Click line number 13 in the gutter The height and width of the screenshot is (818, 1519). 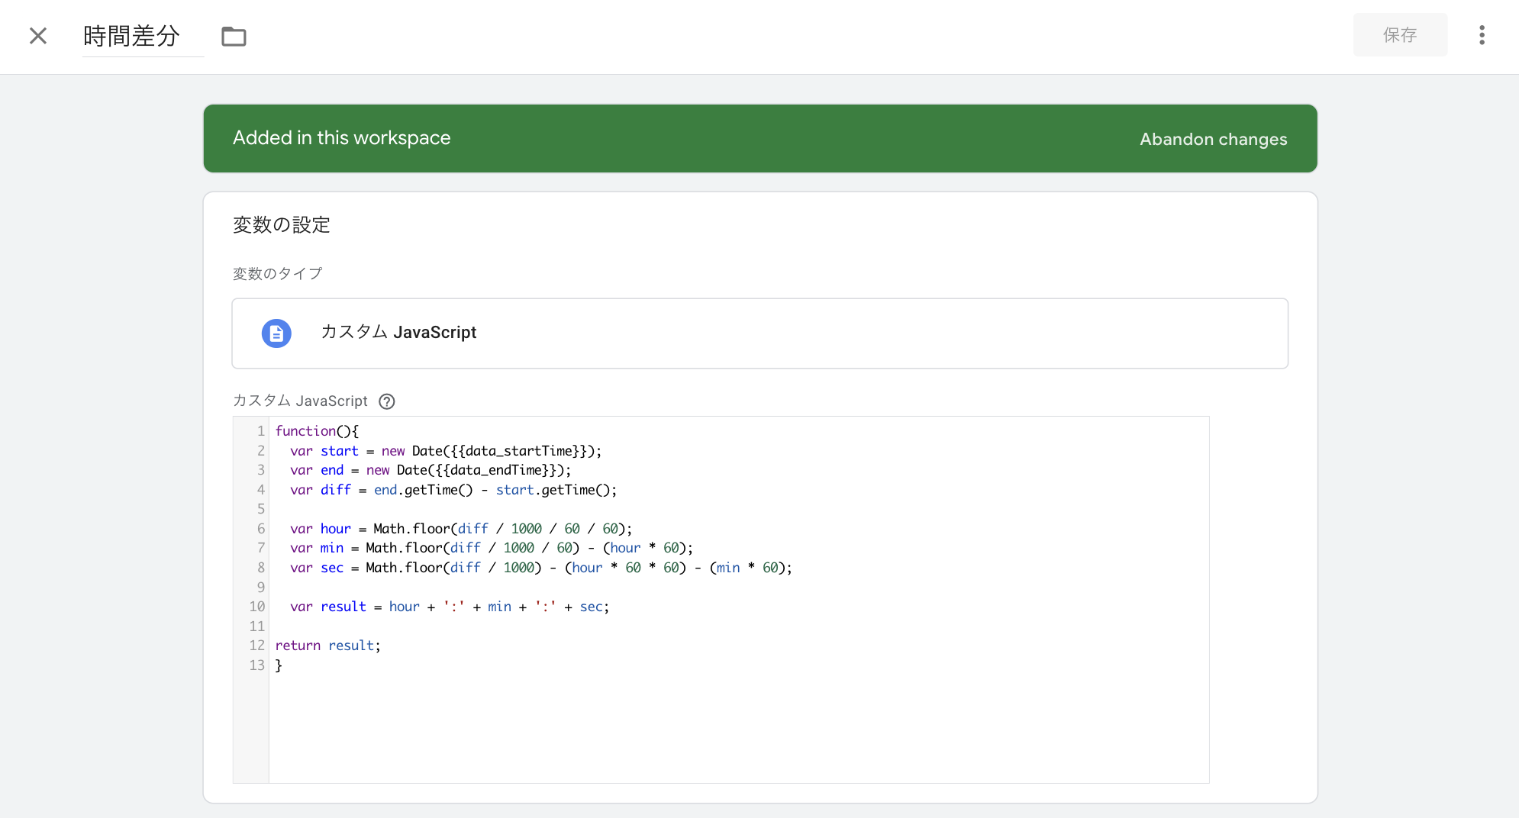(x=256, y=665)
